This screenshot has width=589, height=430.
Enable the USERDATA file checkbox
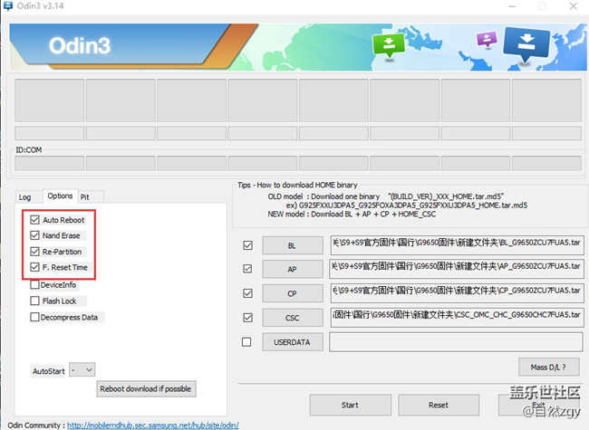click(247, 342)
